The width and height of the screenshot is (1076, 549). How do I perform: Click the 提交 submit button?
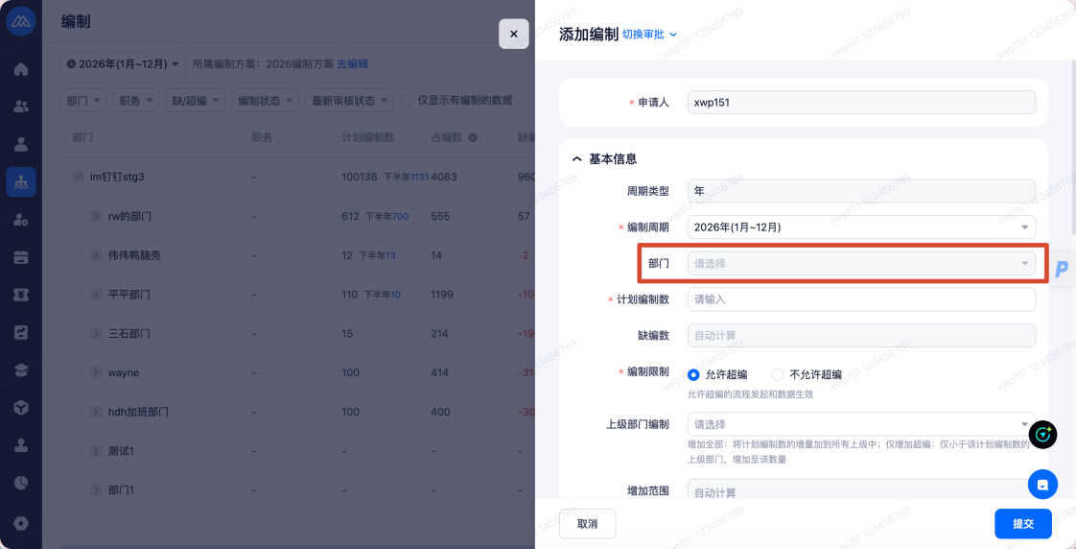(1023, 524)
